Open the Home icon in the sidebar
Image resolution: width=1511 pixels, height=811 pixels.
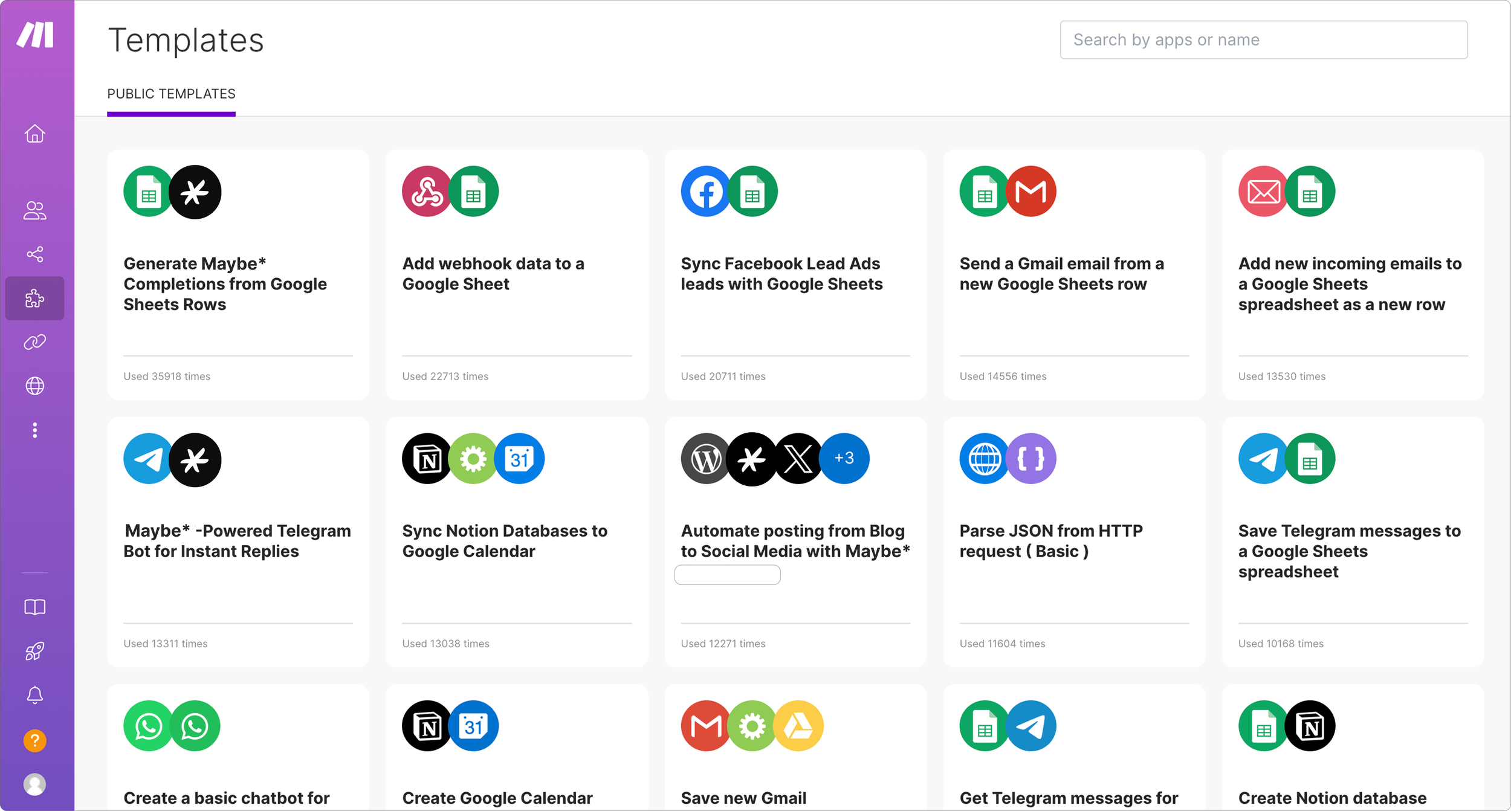click(35, 134)
